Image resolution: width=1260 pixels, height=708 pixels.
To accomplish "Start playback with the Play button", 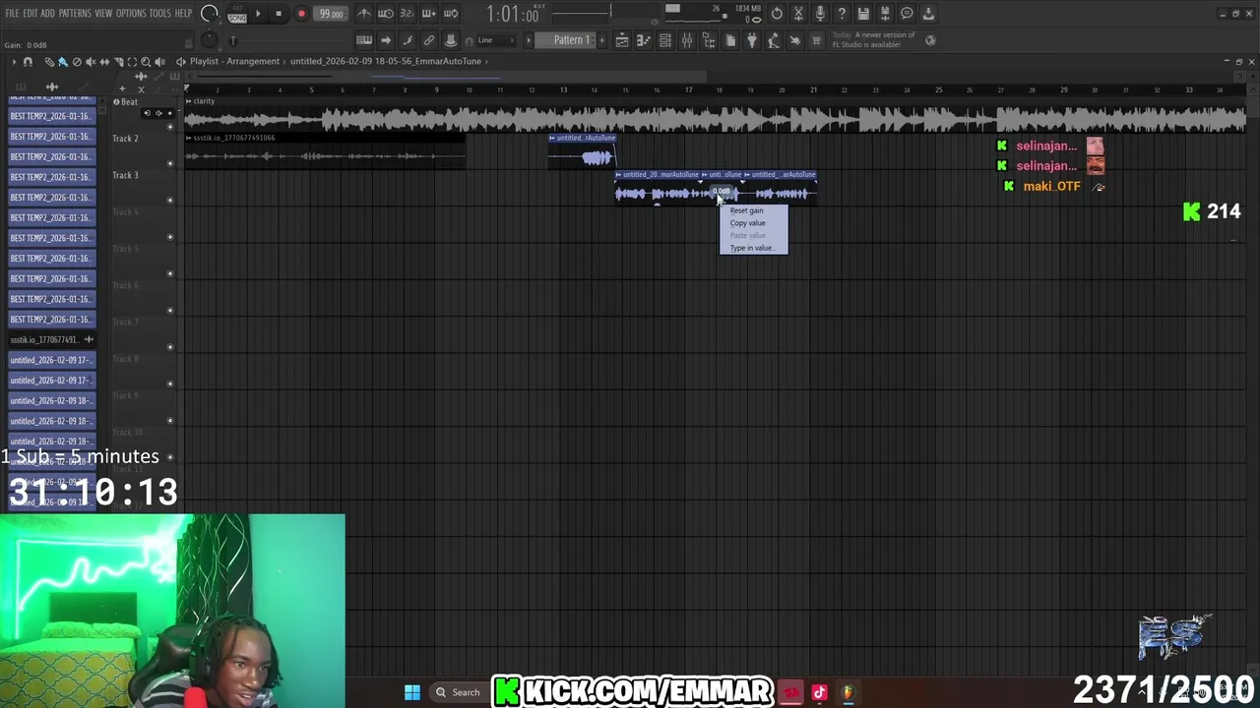I will click(258, 14).
